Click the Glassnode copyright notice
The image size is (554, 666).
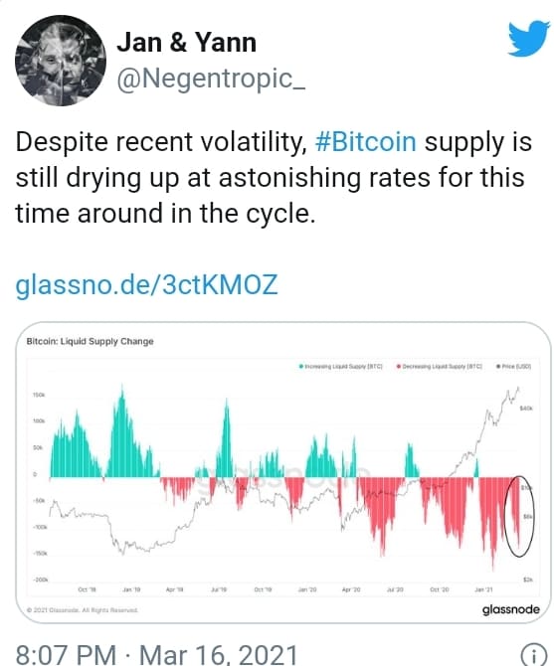pos(82,610)
